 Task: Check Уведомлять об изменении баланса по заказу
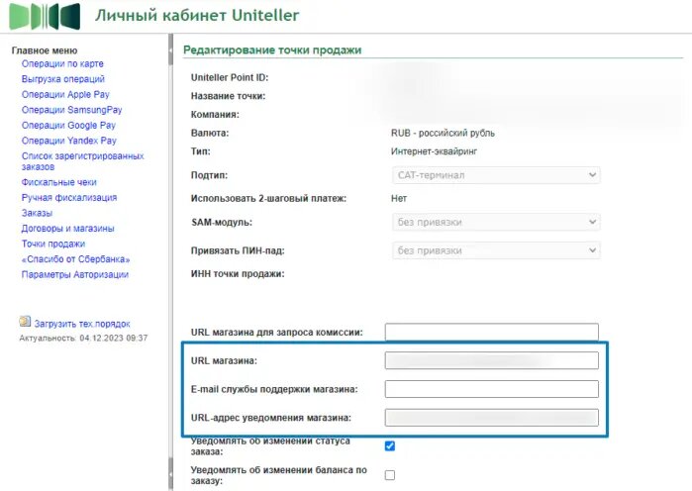(390, 475)
